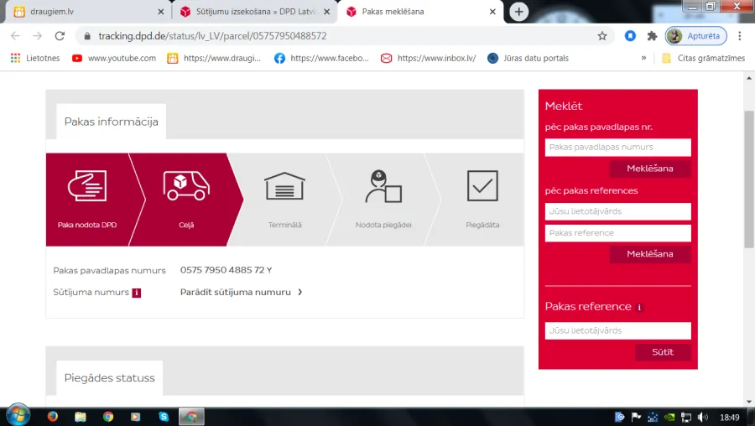Open a new browser tab

click(518, 12)
